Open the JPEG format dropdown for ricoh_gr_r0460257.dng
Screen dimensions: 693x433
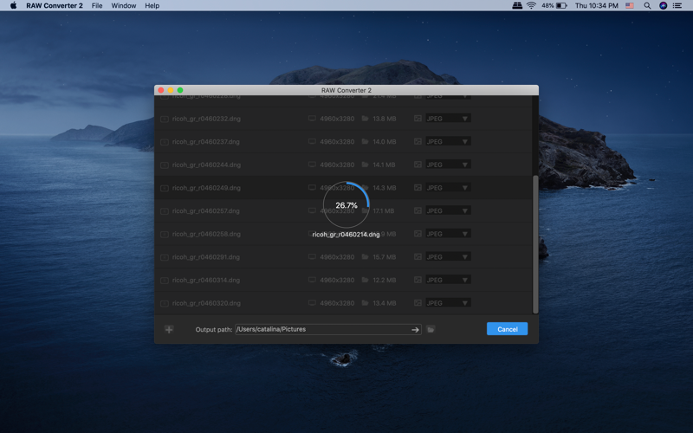[x=448, y=210]
